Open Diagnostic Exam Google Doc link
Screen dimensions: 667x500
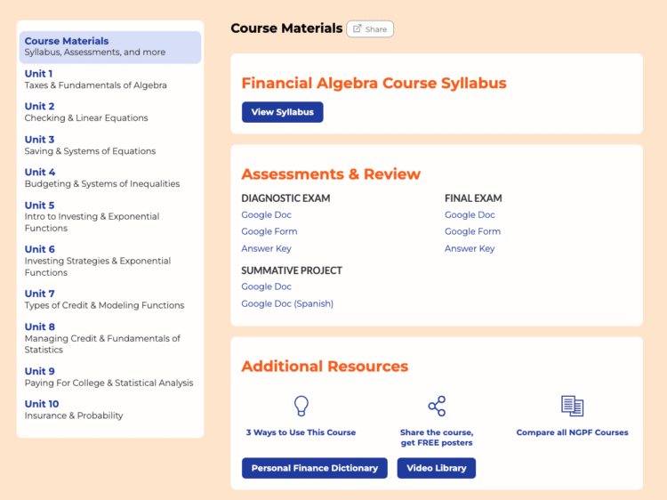266,215
